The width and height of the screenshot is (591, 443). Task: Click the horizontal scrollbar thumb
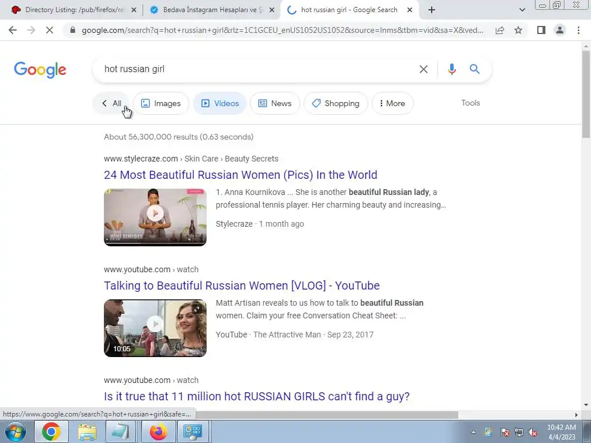click(x=327, y=415)
